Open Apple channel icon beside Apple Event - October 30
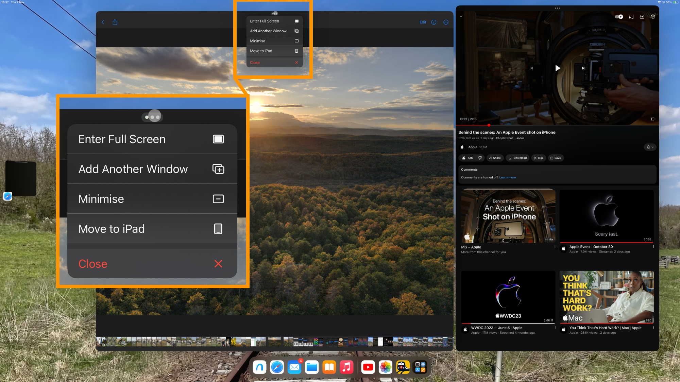Screen dimensions: 680x382 click(x=563, y=249)
